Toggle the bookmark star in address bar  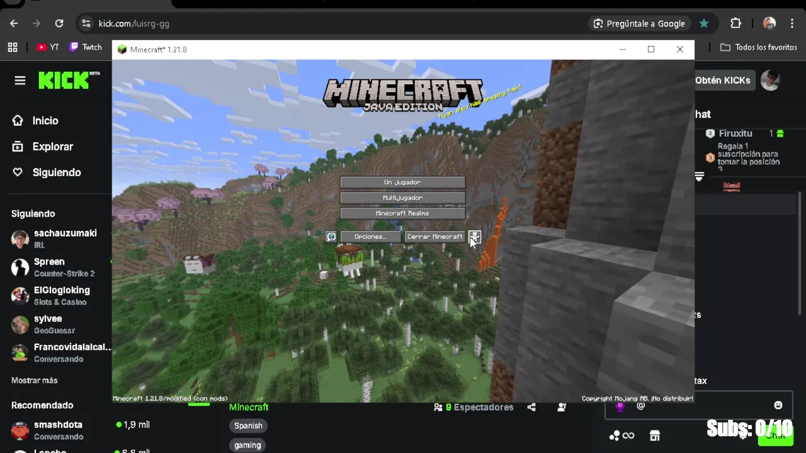(704, 23)
